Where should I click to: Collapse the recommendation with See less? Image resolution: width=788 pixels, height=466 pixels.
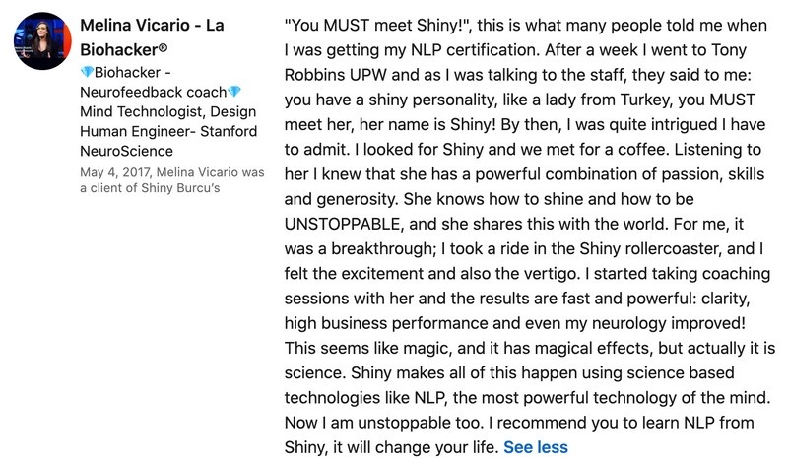[x=535, y=447]
